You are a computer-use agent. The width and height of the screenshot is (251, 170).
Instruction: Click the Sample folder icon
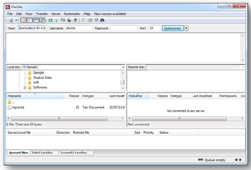(x=30, y=73)
